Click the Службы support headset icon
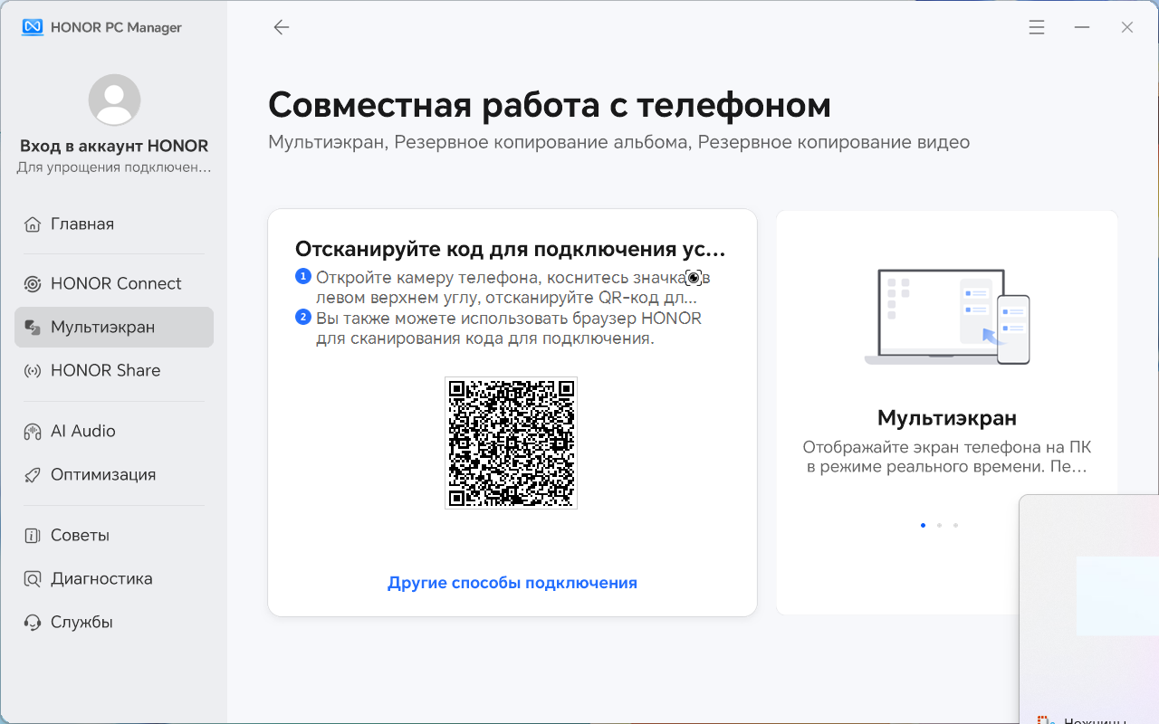Image resolution: width=1159 pixels, height=724 pixels. tap(33, 623)
